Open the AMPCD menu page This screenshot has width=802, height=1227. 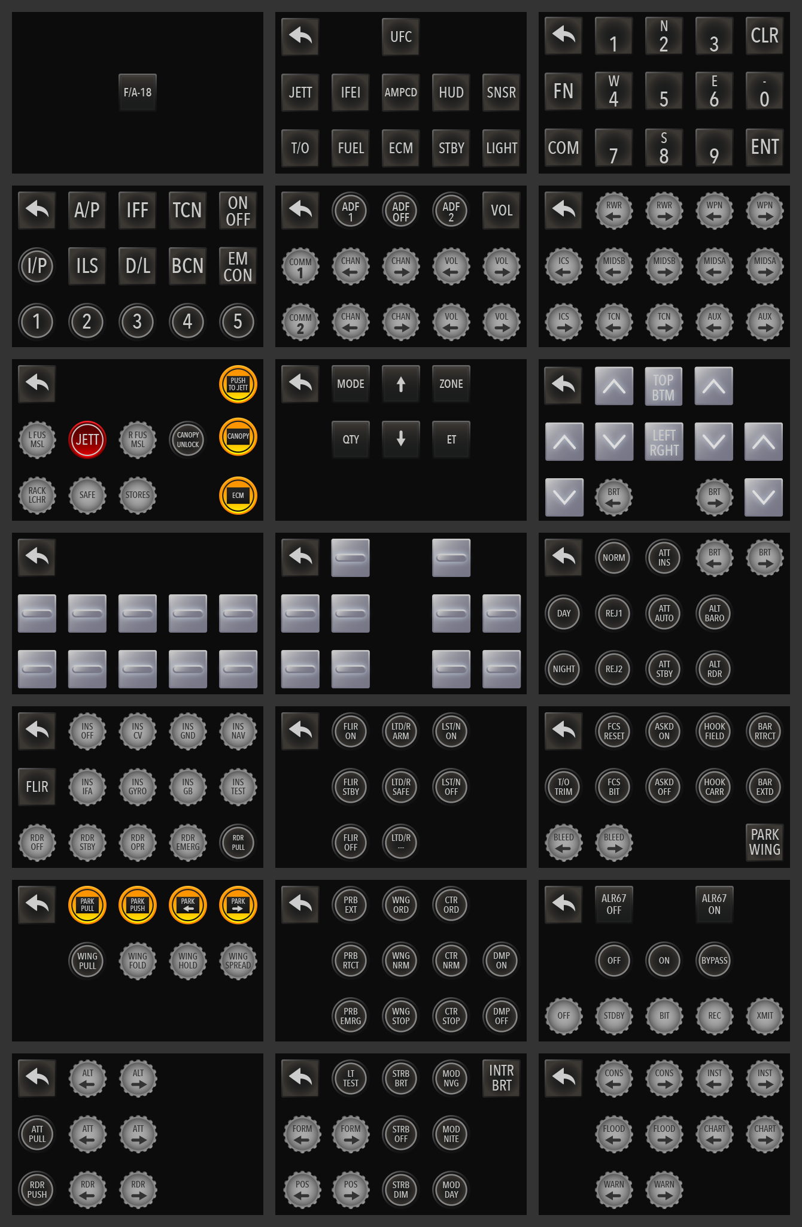(x=400, y=93)
